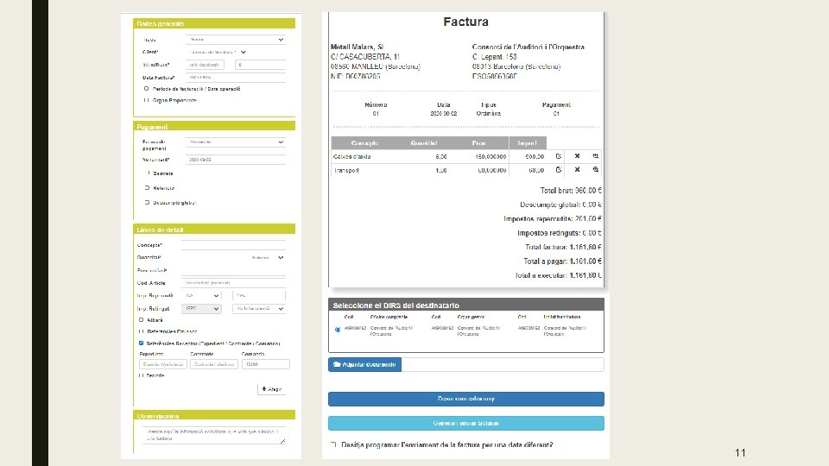Screen dimensions: 829x466
Task: Open the Imp. Repercutit tax type dropdown
Action: click(201, 296)
